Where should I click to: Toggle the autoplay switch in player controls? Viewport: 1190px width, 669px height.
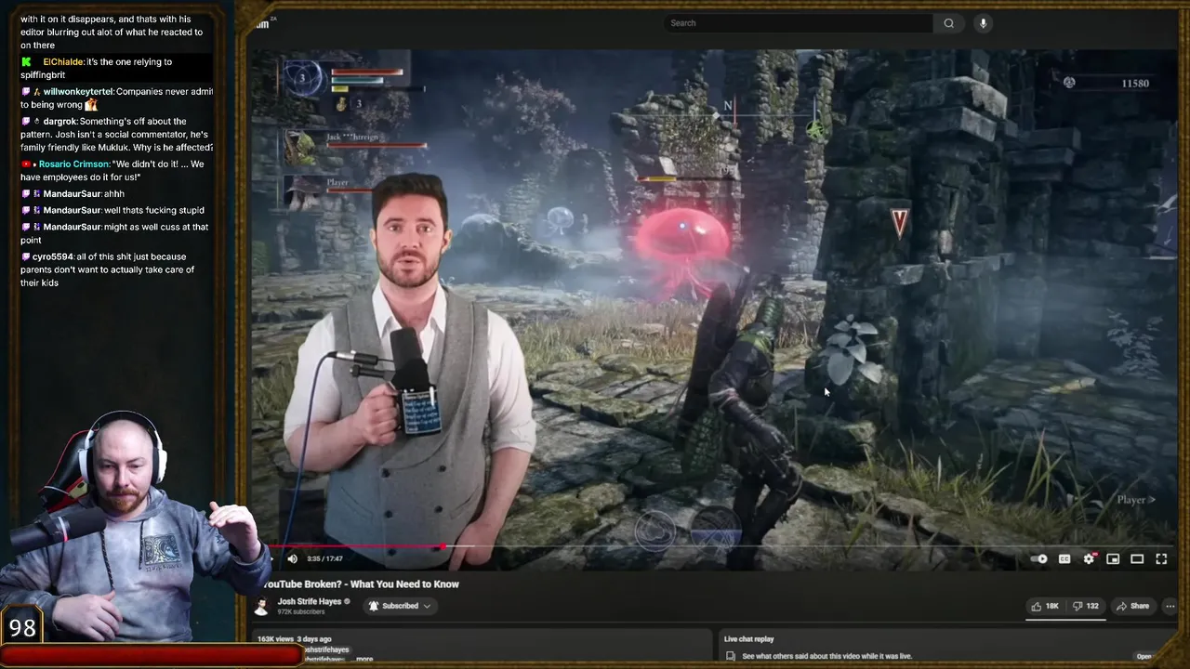(x=1039, y=558)
